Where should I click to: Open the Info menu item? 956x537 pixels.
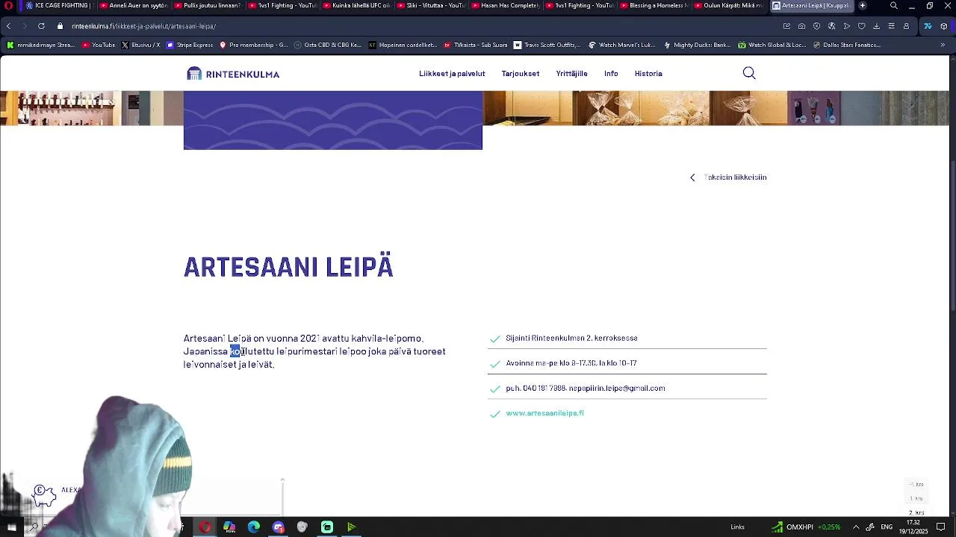coord(611,74)
